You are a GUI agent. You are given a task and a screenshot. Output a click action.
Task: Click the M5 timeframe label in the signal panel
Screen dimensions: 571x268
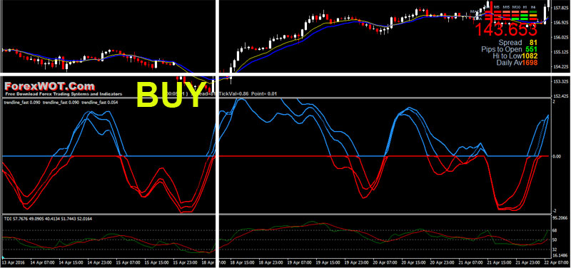coord(497,7)
